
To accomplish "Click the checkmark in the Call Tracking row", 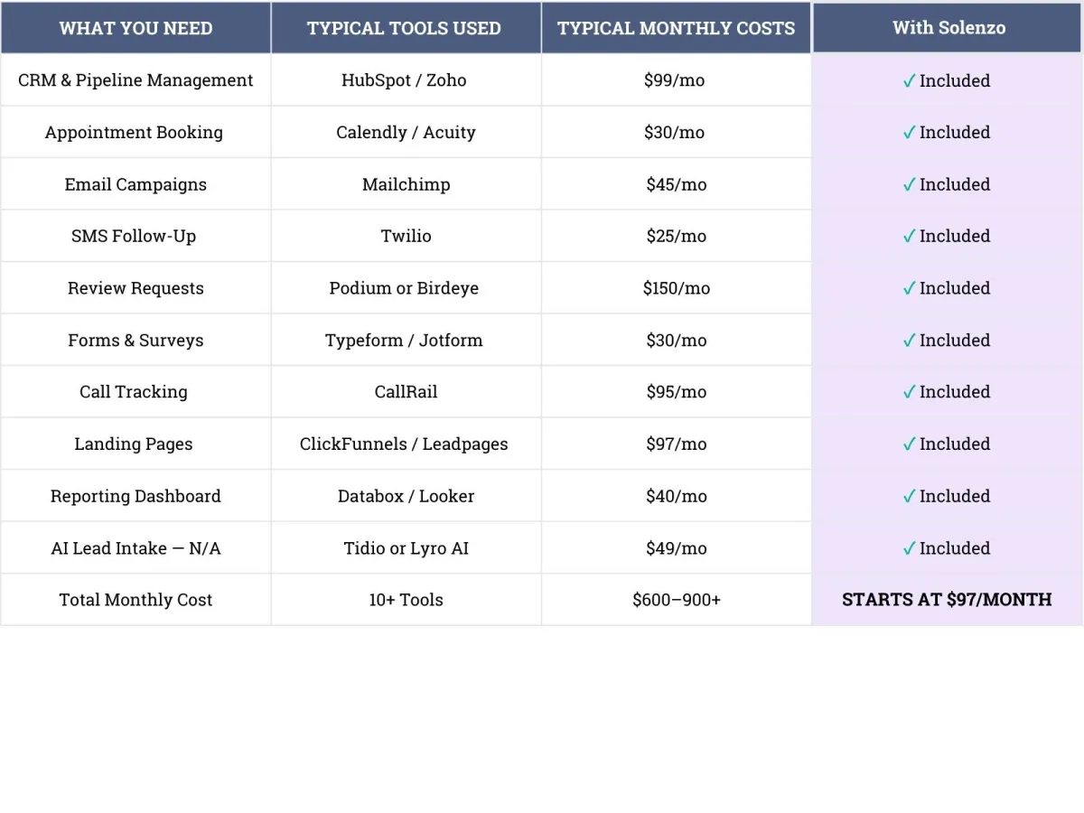I will tap(910, 393).
